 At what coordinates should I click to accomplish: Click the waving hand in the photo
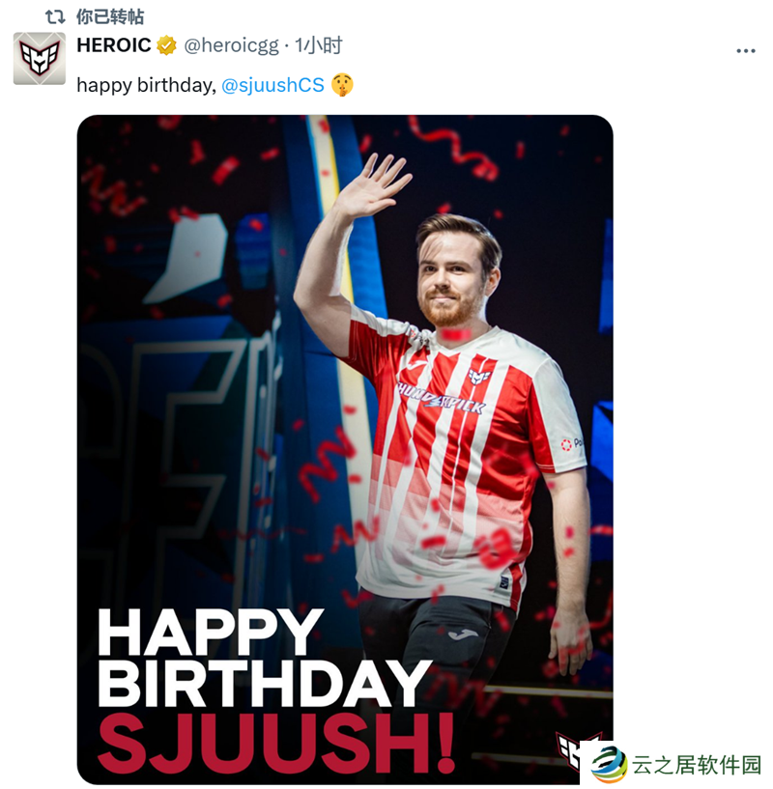tap(373, 185)
